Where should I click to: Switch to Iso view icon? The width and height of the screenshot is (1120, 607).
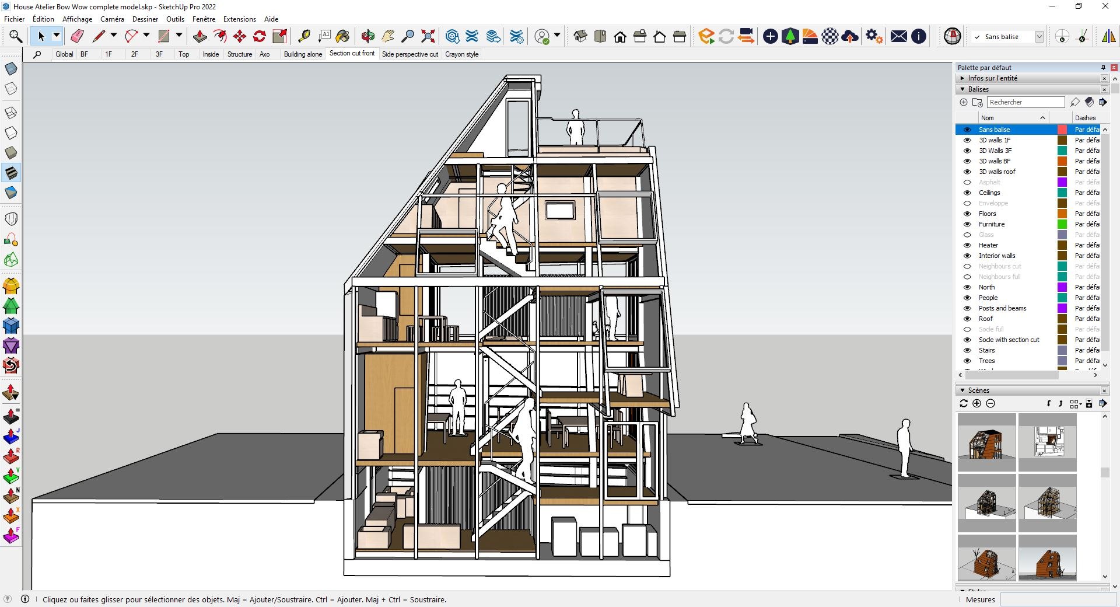point(580,36)
